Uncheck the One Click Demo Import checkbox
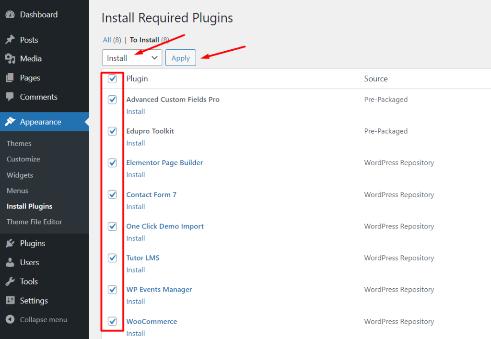This screenshot has height=339, width=491. tap(112, 226)
